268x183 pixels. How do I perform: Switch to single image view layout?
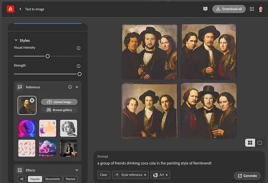coord(259,143)
